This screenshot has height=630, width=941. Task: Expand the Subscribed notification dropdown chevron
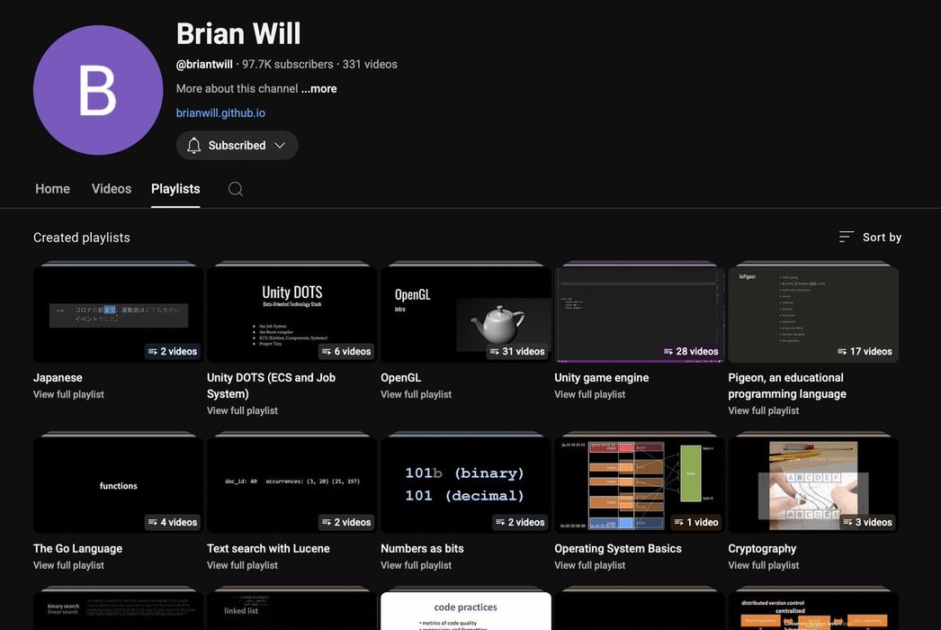coord(280,146)
